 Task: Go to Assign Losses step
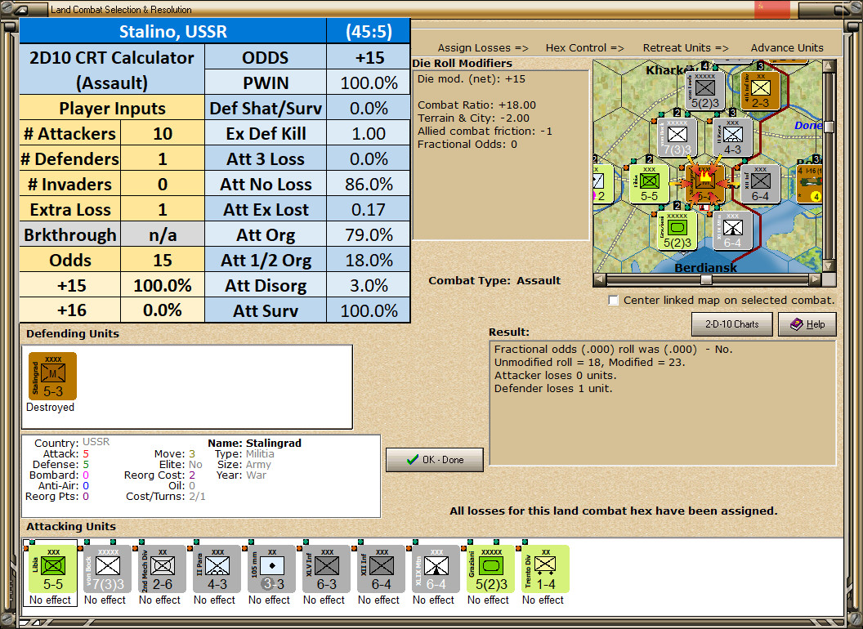point(483,48)
